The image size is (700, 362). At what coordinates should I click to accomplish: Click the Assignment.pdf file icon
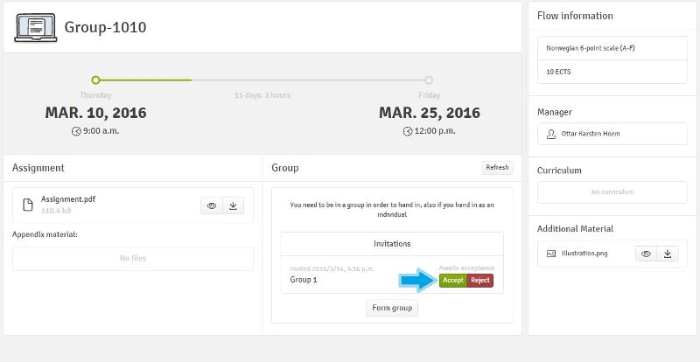pyautogui.click(x=27, y=205)
